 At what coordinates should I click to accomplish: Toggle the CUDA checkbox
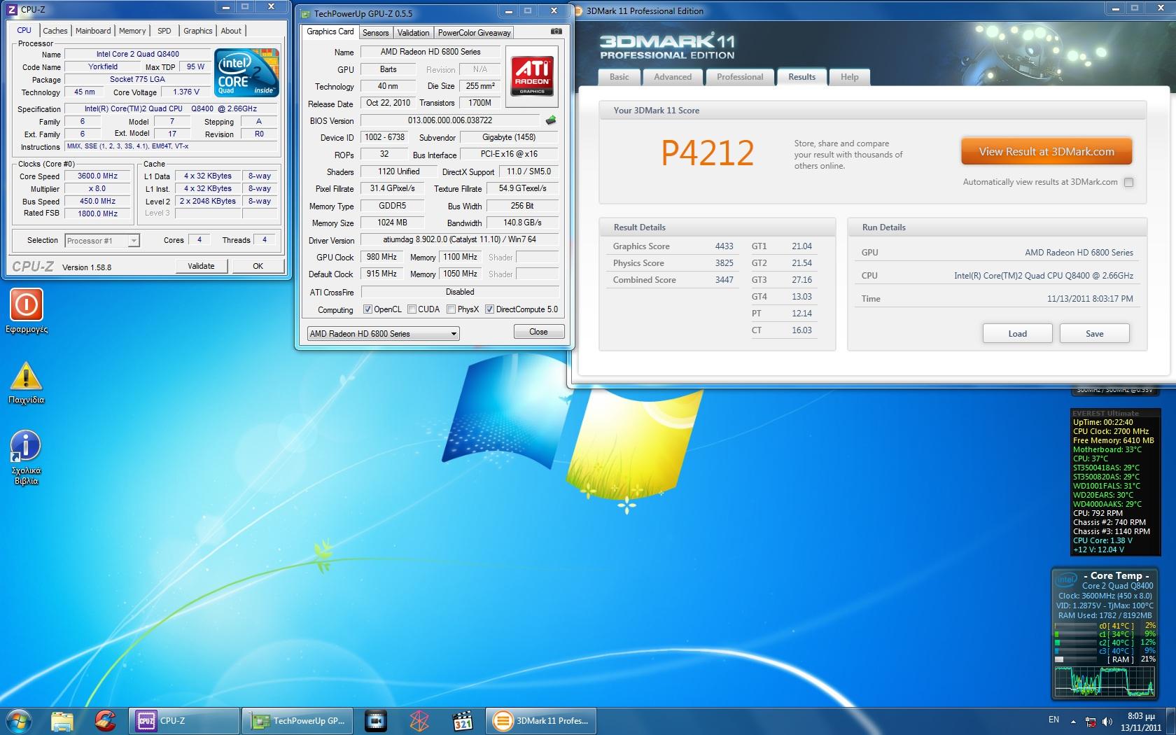pos(412,309)
